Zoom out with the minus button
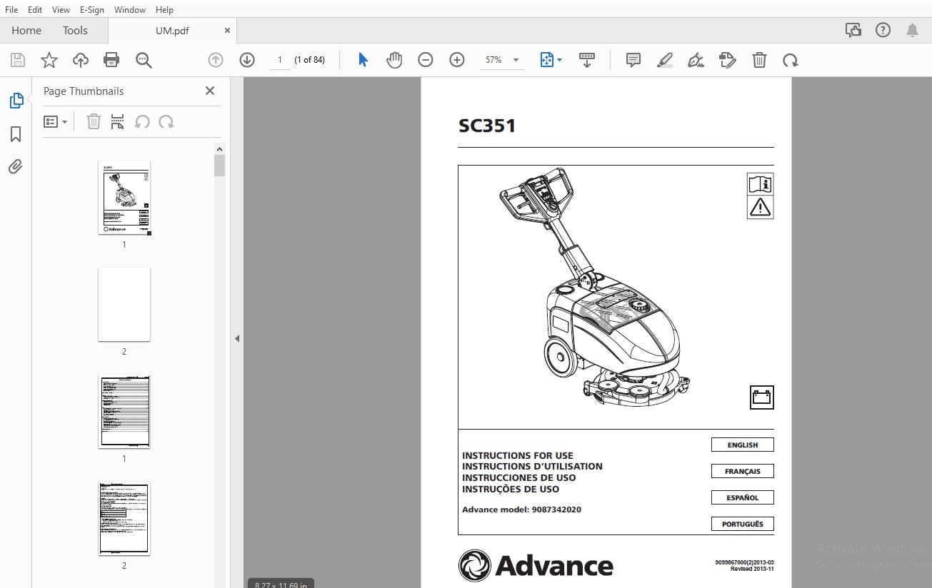The image size is (932, 588). pyautogui.click(x=426, y=60)
